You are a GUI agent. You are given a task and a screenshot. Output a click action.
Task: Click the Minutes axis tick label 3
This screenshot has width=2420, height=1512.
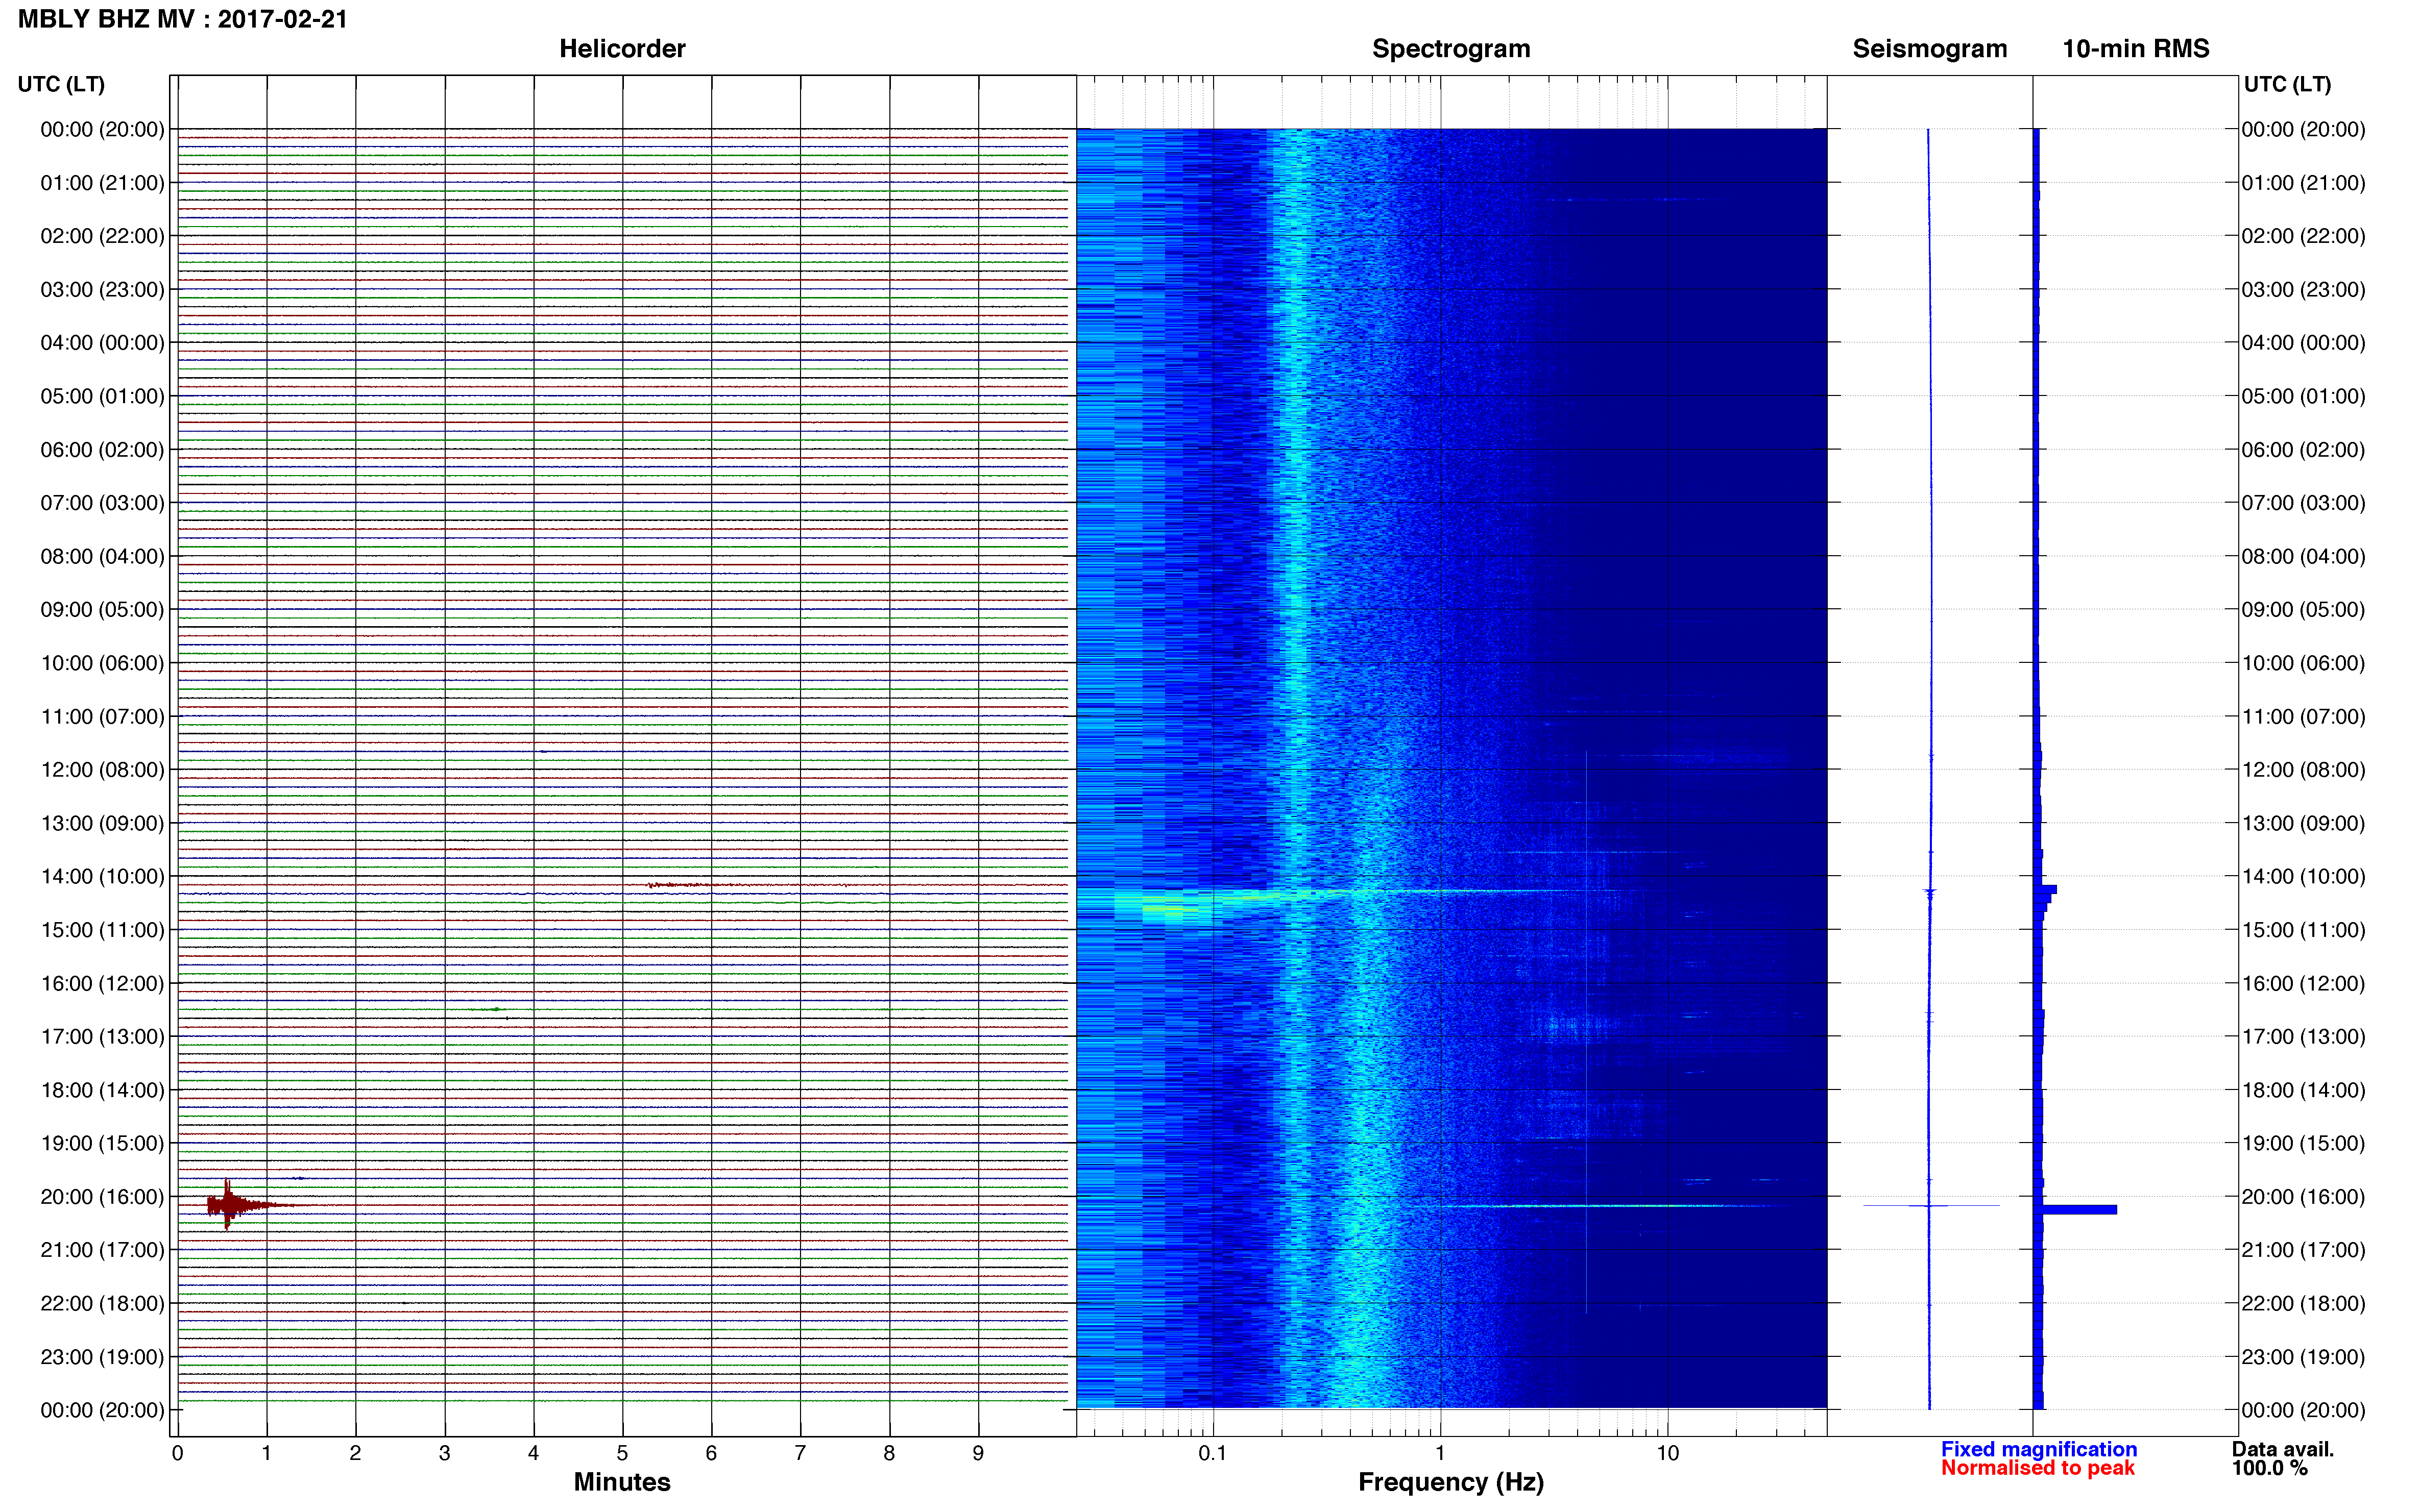(x=444, y=1453)
